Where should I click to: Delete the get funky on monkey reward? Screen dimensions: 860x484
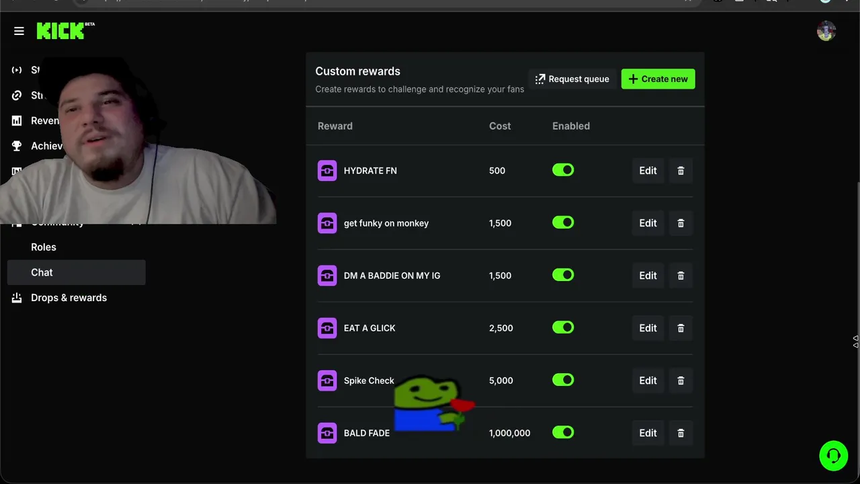pos(681,223)
